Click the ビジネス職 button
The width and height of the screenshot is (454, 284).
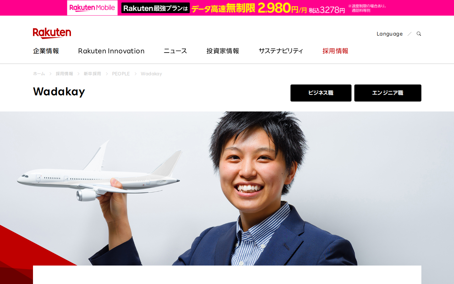pyautogui.click(x=321, y=93)
